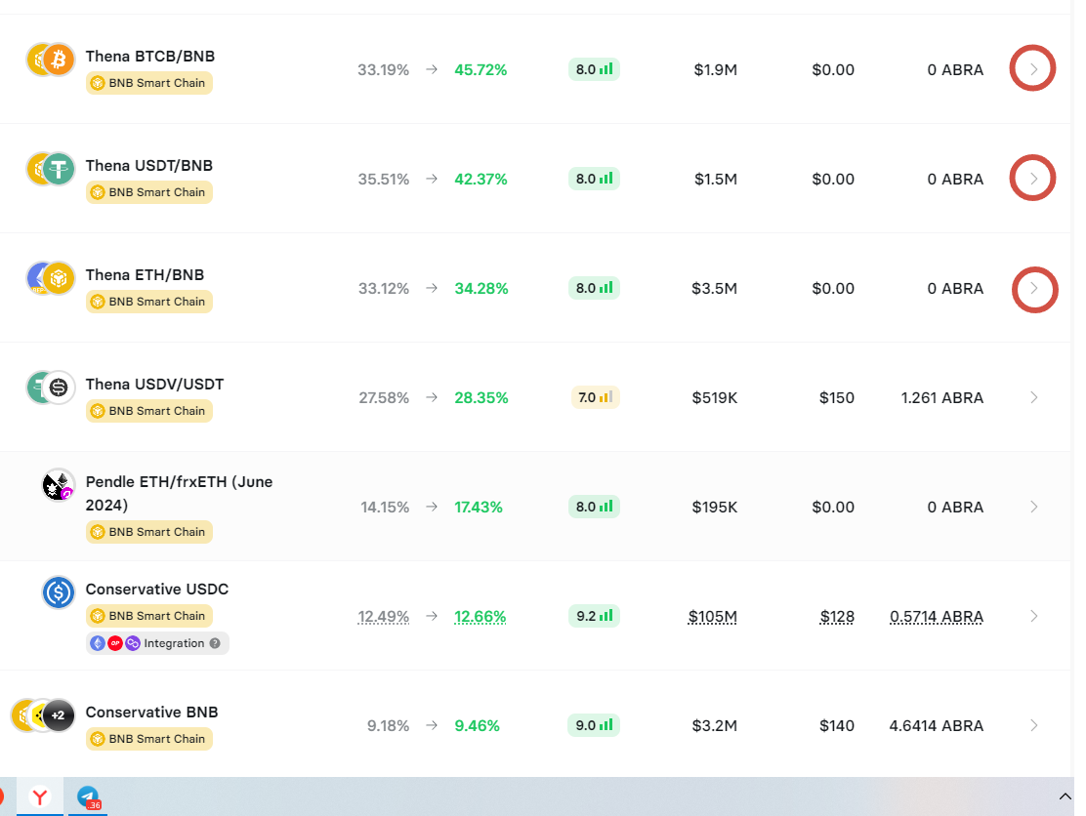Open the Conservative USDC vault name
This screenshot has height=816, width=1086.
(x=157, y=589)
